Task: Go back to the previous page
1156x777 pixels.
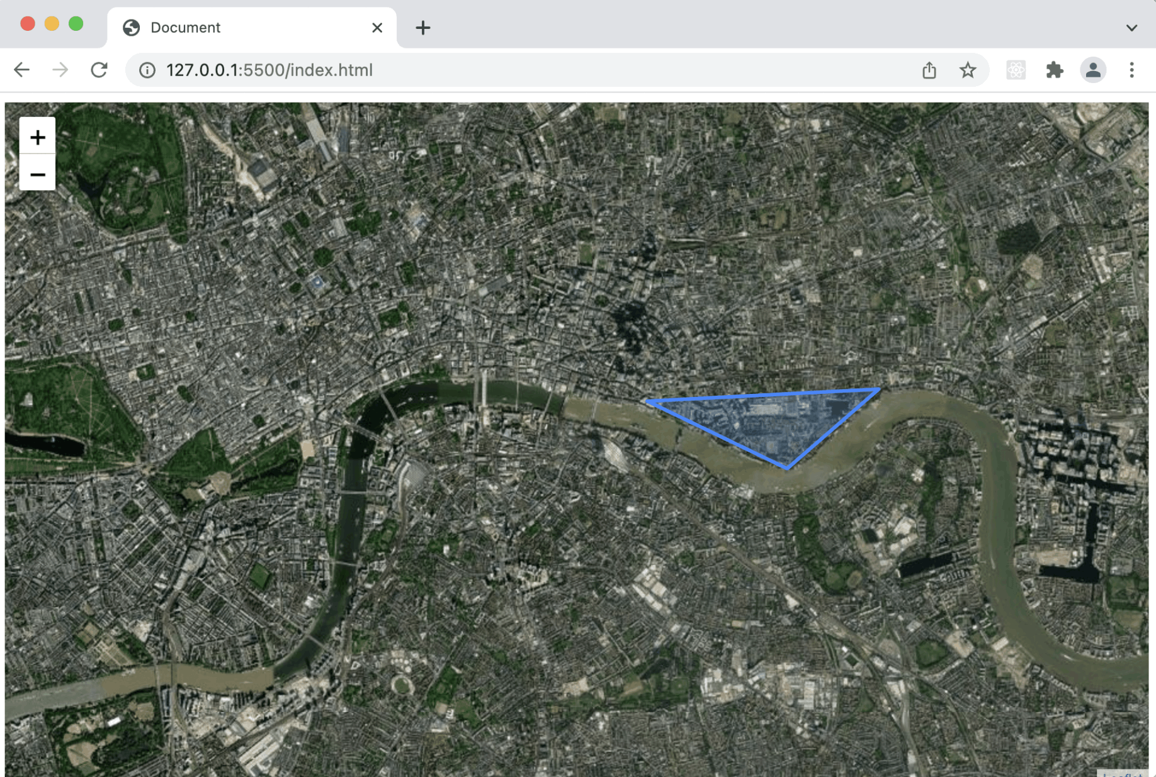Action: pos(22,70)
